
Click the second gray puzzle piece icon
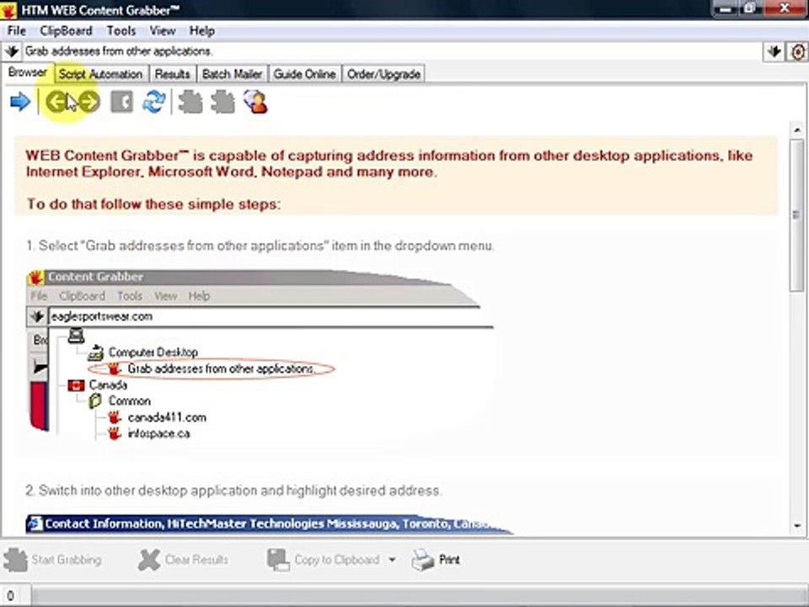click(x=222, y=102)
